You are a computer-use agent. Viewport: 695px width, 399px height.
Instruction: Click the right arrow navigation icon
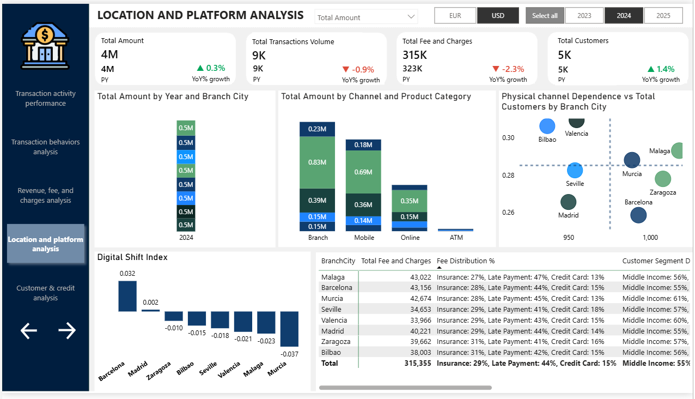(x=67, y=330)
